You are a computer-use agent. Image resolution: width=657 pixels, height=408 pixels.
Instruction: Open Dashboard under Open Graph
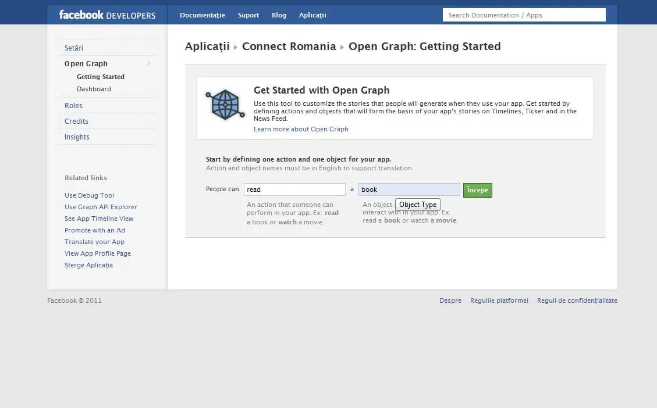point(94,89)
